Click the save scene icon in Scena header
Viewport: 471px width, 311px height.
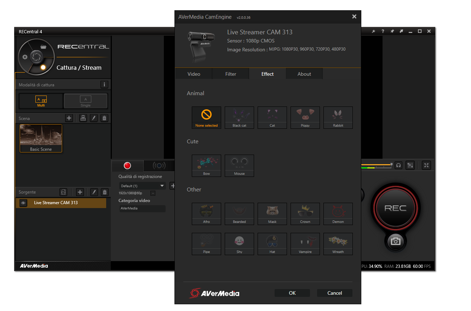(x=83, y=118)
